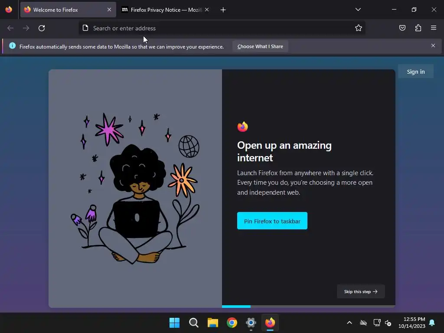Screen dimensions: 444x333
Task: Click the Firefox logo above the heading
Action: click(243, 127)
